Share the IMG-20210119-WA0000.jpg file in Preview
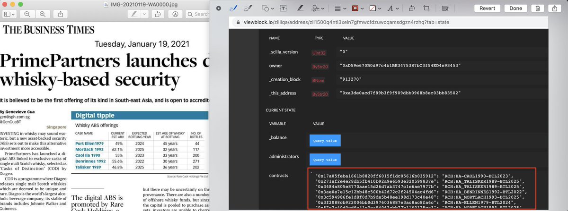This screenshot has width=568, height=211. (x=60, y=14)
